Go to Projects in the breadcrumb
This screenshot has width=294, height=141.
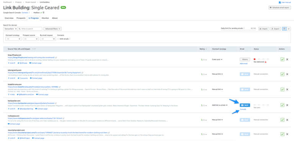[18, 2]
